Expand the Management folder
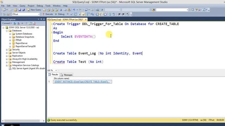The image size is (225, 126). pos(7,62)
